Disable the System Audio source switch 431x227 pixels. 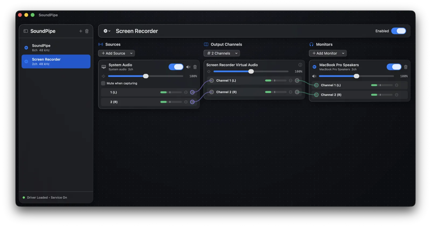tap(176, 67)
